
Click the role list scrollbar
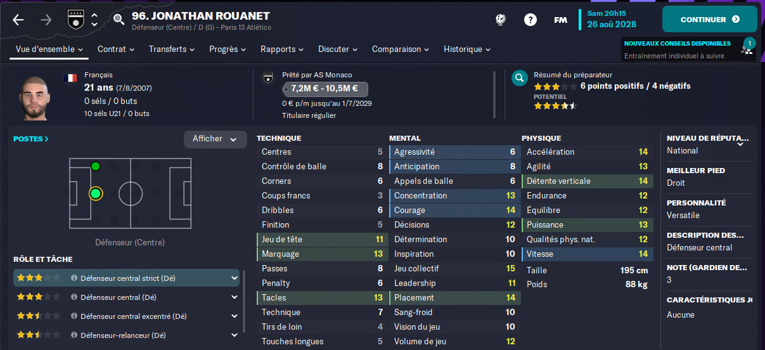244,304
